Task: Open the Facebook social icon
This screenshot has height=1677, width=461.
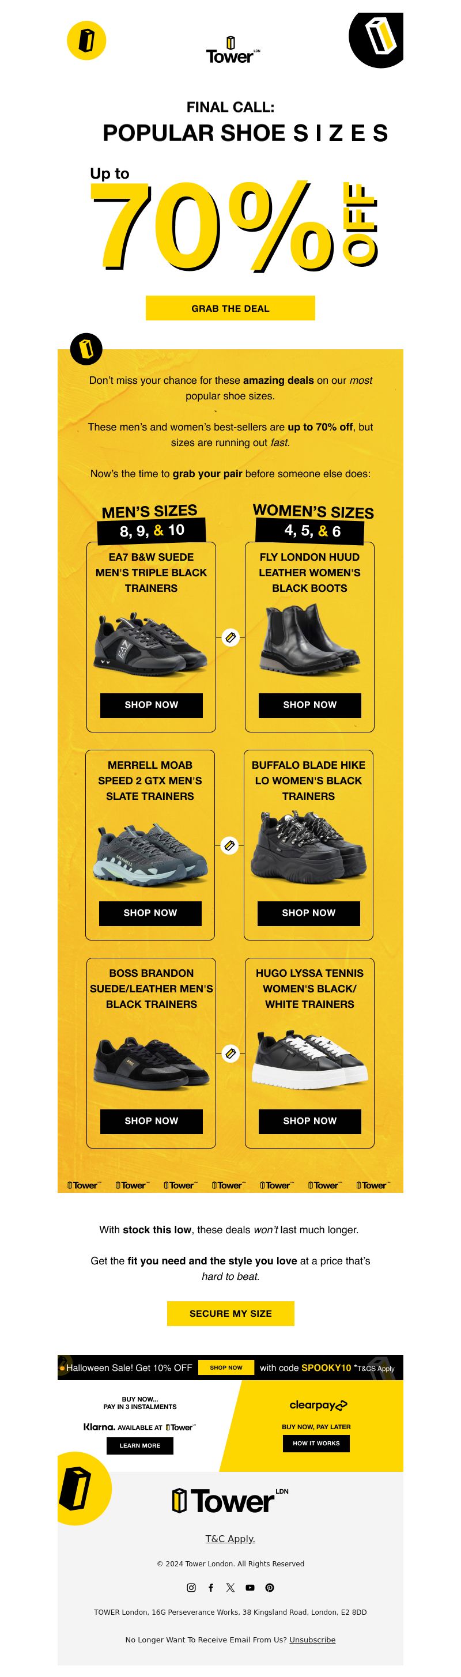Action: pyautogui.click(x=211, y=1587)
